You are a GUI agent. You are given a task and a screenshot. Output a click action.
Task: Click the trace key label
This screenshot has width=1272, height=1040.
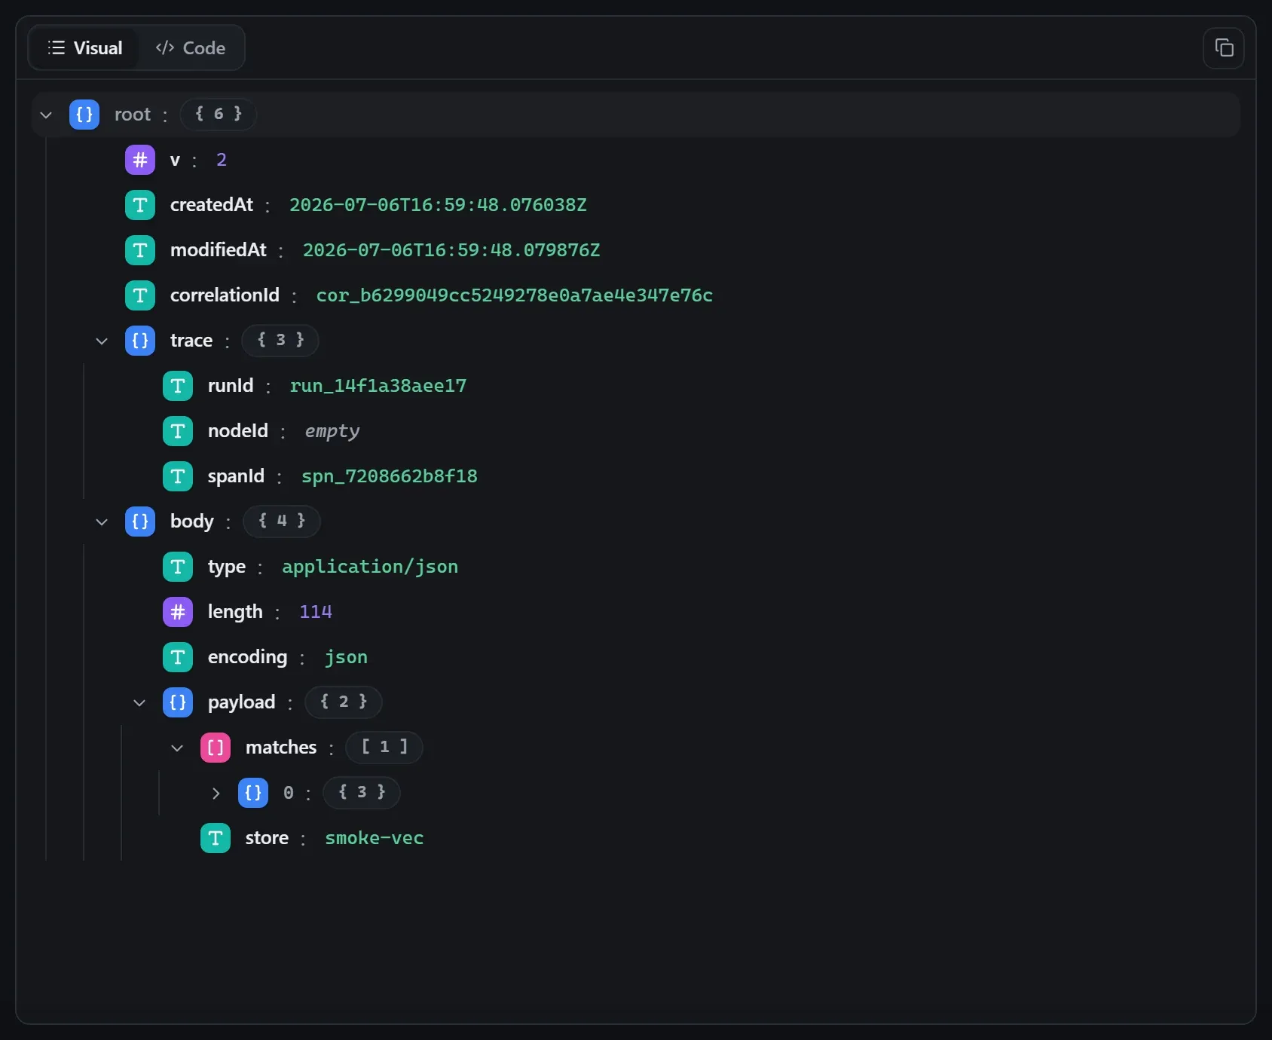(191, 341)
